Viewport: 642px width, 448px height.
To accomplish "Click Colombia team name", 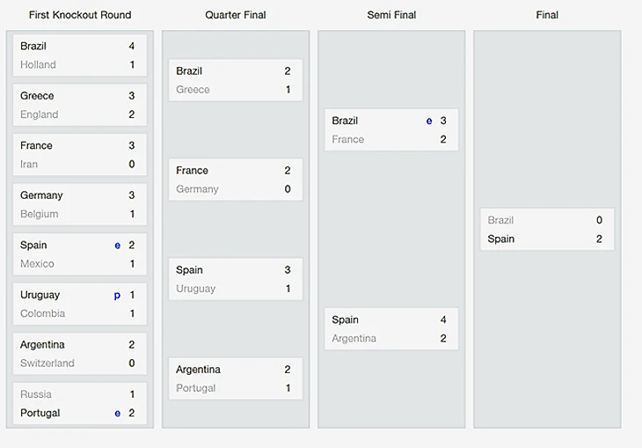I will 42,313.
